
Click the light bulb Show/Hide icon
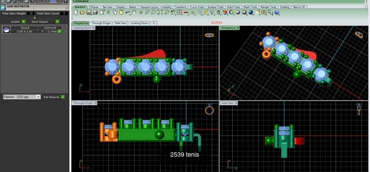pyautogui.click(x=212, y=12)
